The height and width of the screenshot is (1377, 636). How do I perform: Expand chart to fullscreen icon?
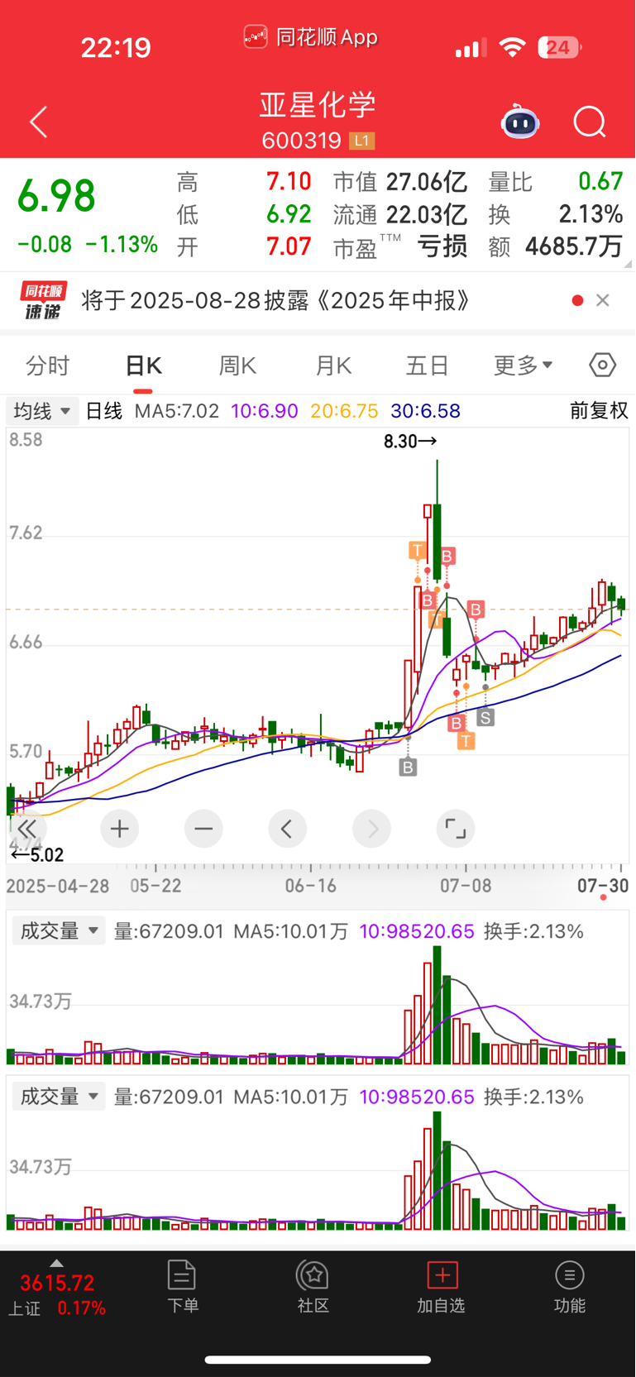[456, 829]
